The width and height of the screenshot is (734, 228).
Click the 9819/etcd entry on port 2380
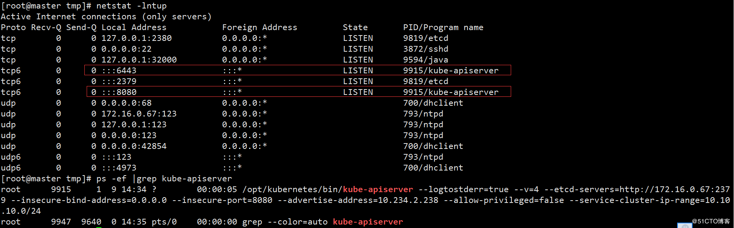pyautogui.click(x=426, y=38)
